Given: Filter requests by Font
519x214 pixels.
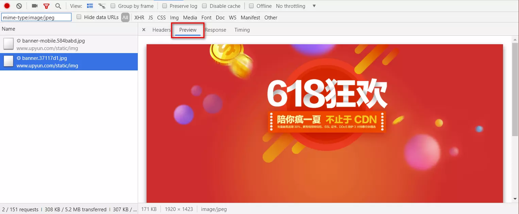Looking at the screenshot, I should pyautogui.click(x=206, y=18).
